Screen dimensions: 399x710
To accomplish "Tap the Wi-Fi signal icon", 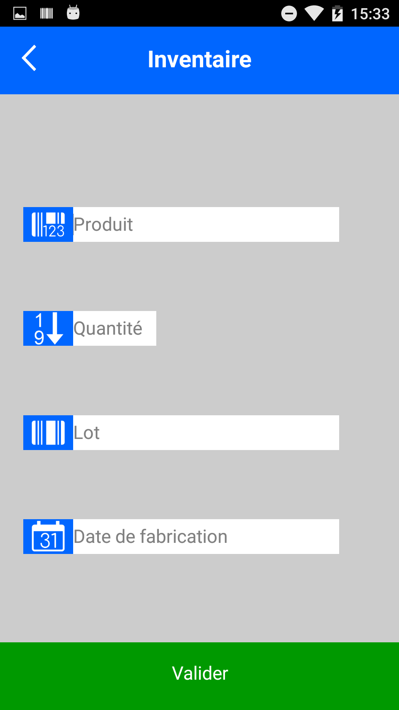I will point(314,14).
